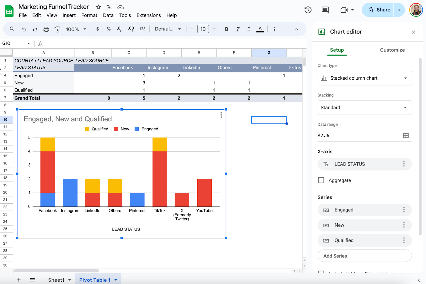Toggle bold formatting

(227, 29)
